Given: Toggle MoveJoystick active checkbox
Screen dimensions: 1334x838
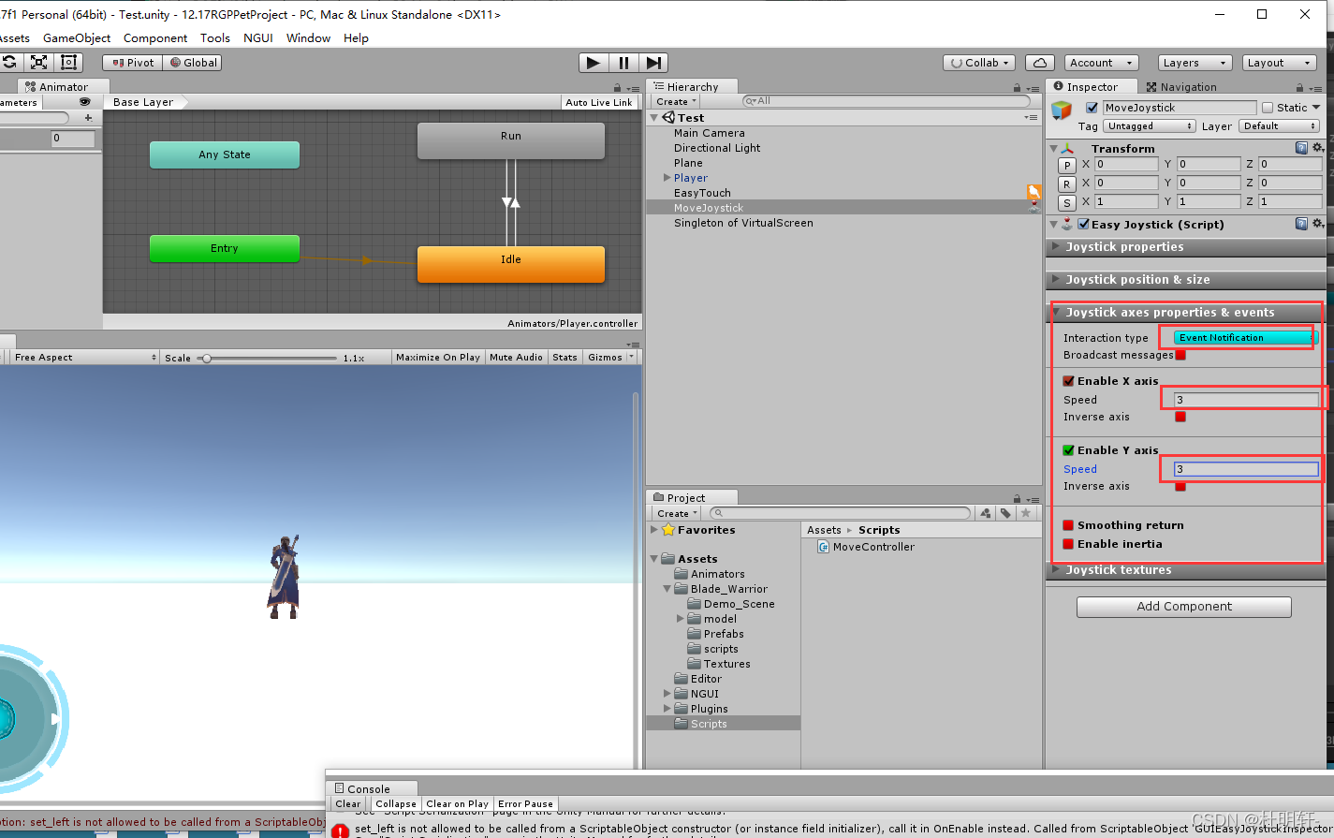Looking at the screenshot, I should pos(1092,108).
